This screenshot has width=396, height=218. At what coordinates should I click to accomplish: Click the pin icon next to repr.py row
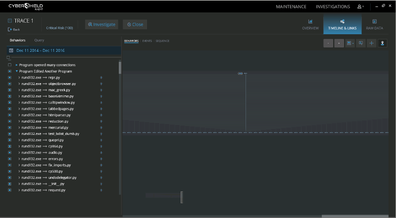101,78
